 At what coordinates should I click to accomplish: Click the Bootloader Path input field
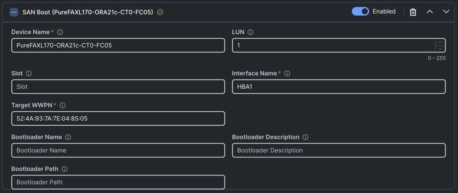click(x=118, y=182)
